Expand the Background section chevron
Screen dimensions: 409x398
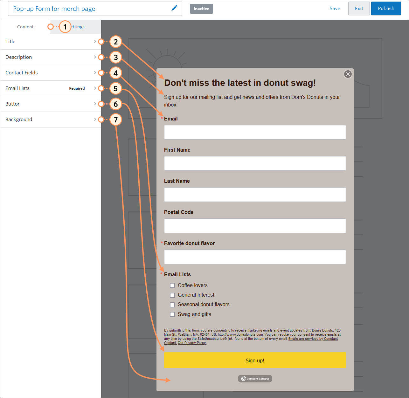click(95, 119)
